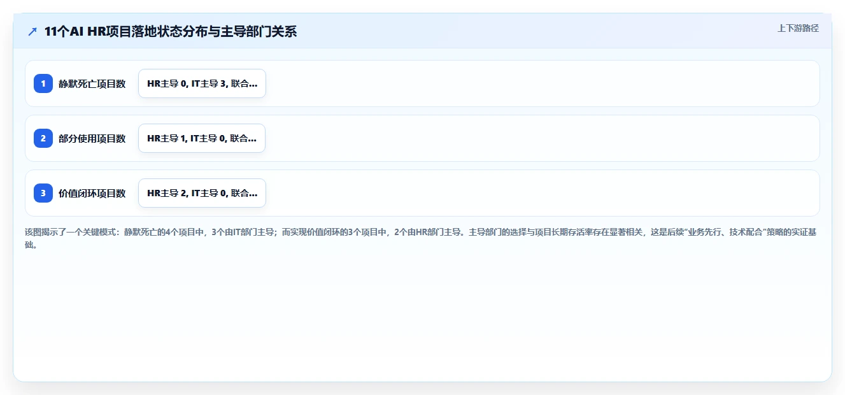Image resolution: width=845 pixels, height=395 pixels.
Task: Click the title 11个AI HR项目落地状态分布与主导部门关系
Action: [171, 31]
